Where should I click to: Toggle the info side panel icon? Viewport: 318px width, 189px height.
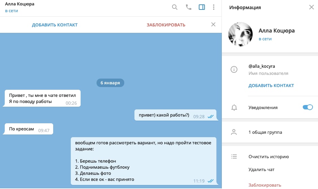point(202,7)
